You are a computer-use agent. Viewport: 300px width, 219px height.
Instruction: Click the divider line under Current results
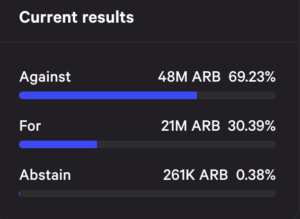[150, 42]
